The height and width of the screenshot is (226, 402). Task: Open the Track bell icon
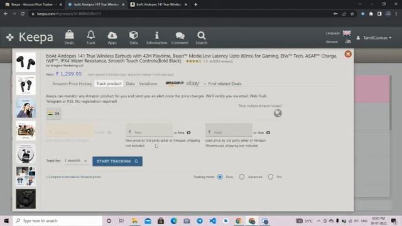click(90, 38)
